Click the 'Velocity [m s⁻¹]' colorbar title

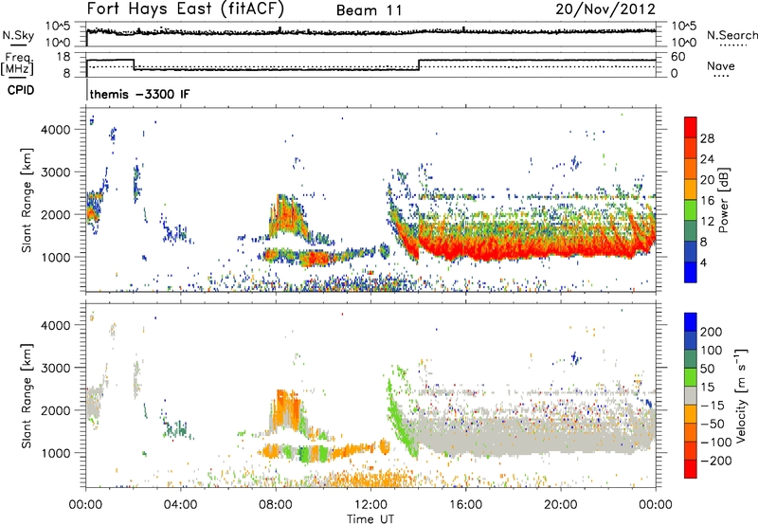(x=740, y=395)
